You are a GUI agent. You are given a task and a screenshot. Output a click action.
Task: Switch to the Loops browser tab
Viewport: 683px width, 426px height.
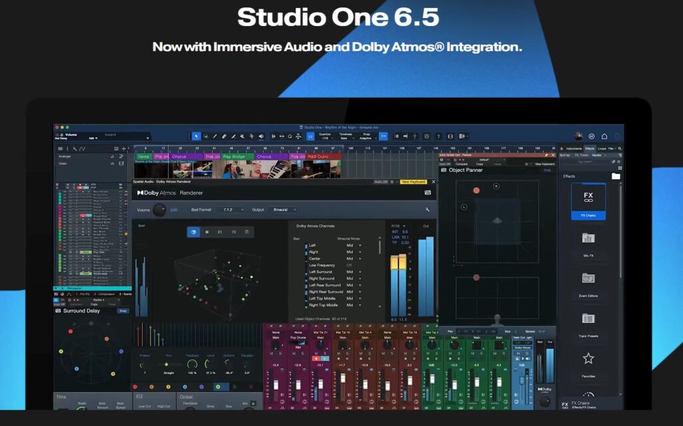[602, 148]
